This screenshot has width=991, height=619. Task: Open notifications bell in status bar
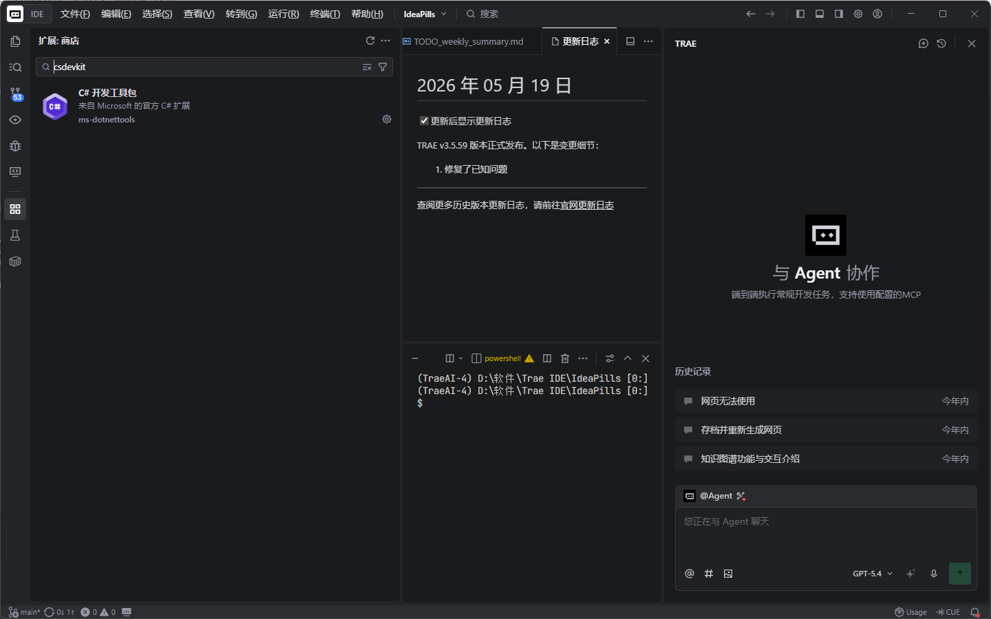tap(975, 612)
